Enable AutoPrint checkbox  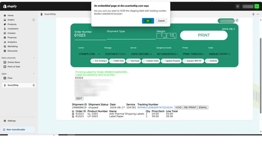(207, 61)
